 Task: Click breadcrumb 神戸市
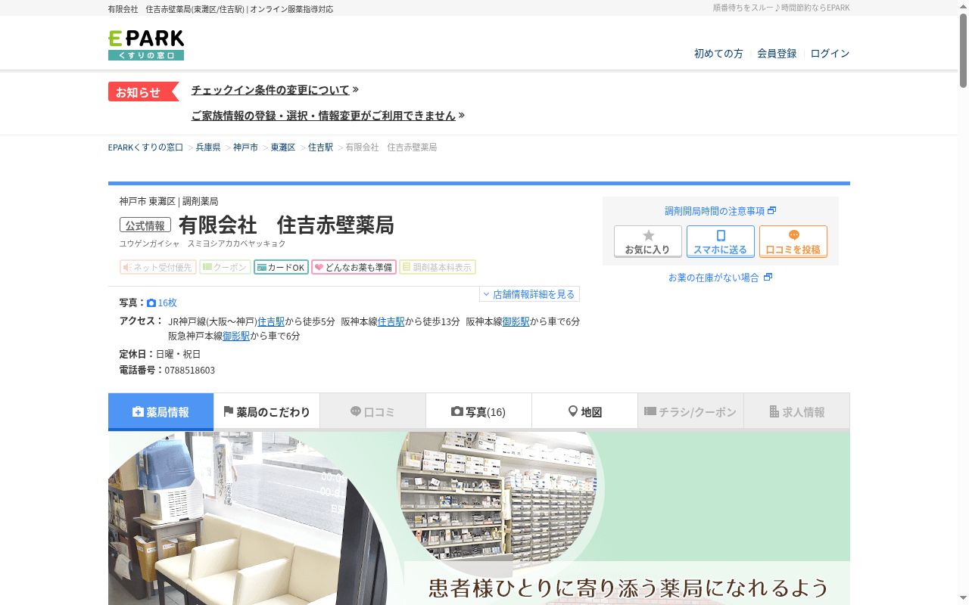coord(245,147)
